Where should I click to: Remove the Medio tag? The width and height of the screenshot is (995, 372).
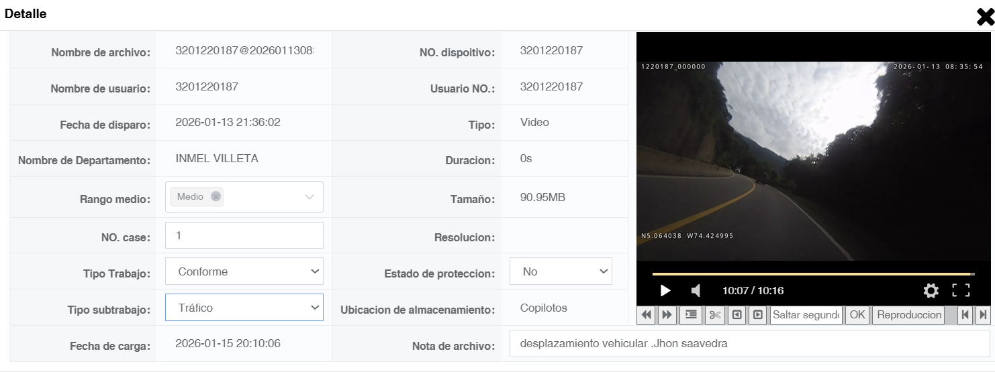[x=216, y=196]
